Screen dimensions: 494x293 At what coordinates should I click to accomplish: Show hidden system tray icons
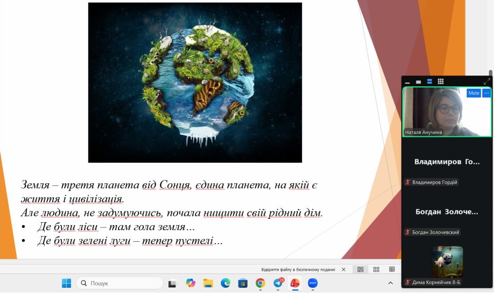(390, 283)
